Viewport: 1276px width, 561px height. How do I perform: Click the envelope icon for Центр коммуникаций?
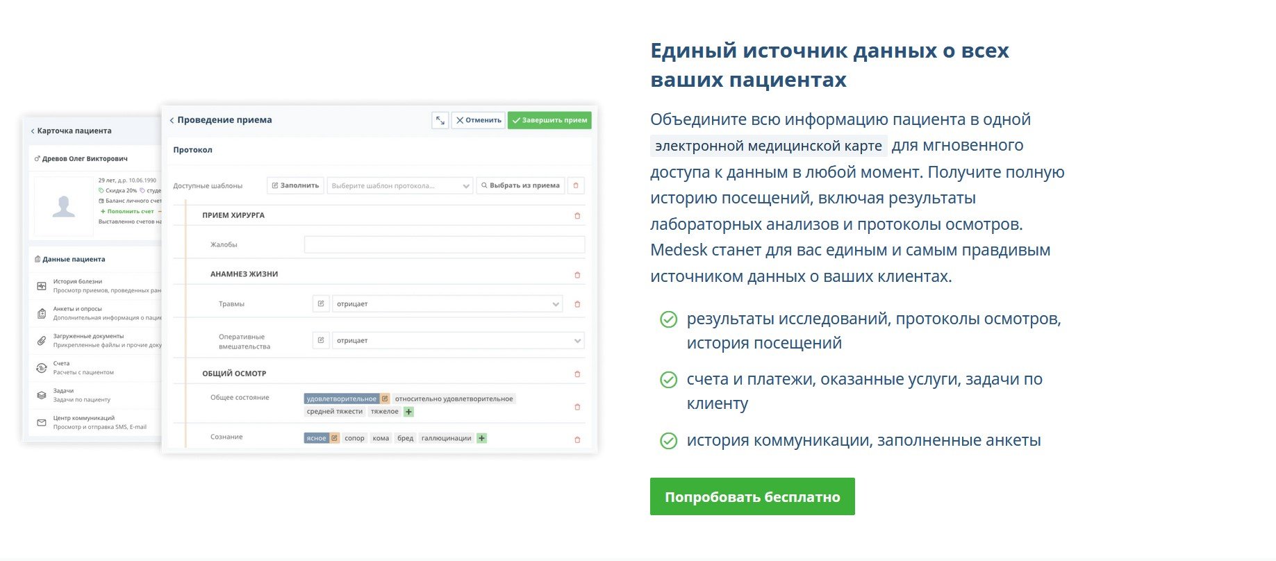[x=42, y=422]
